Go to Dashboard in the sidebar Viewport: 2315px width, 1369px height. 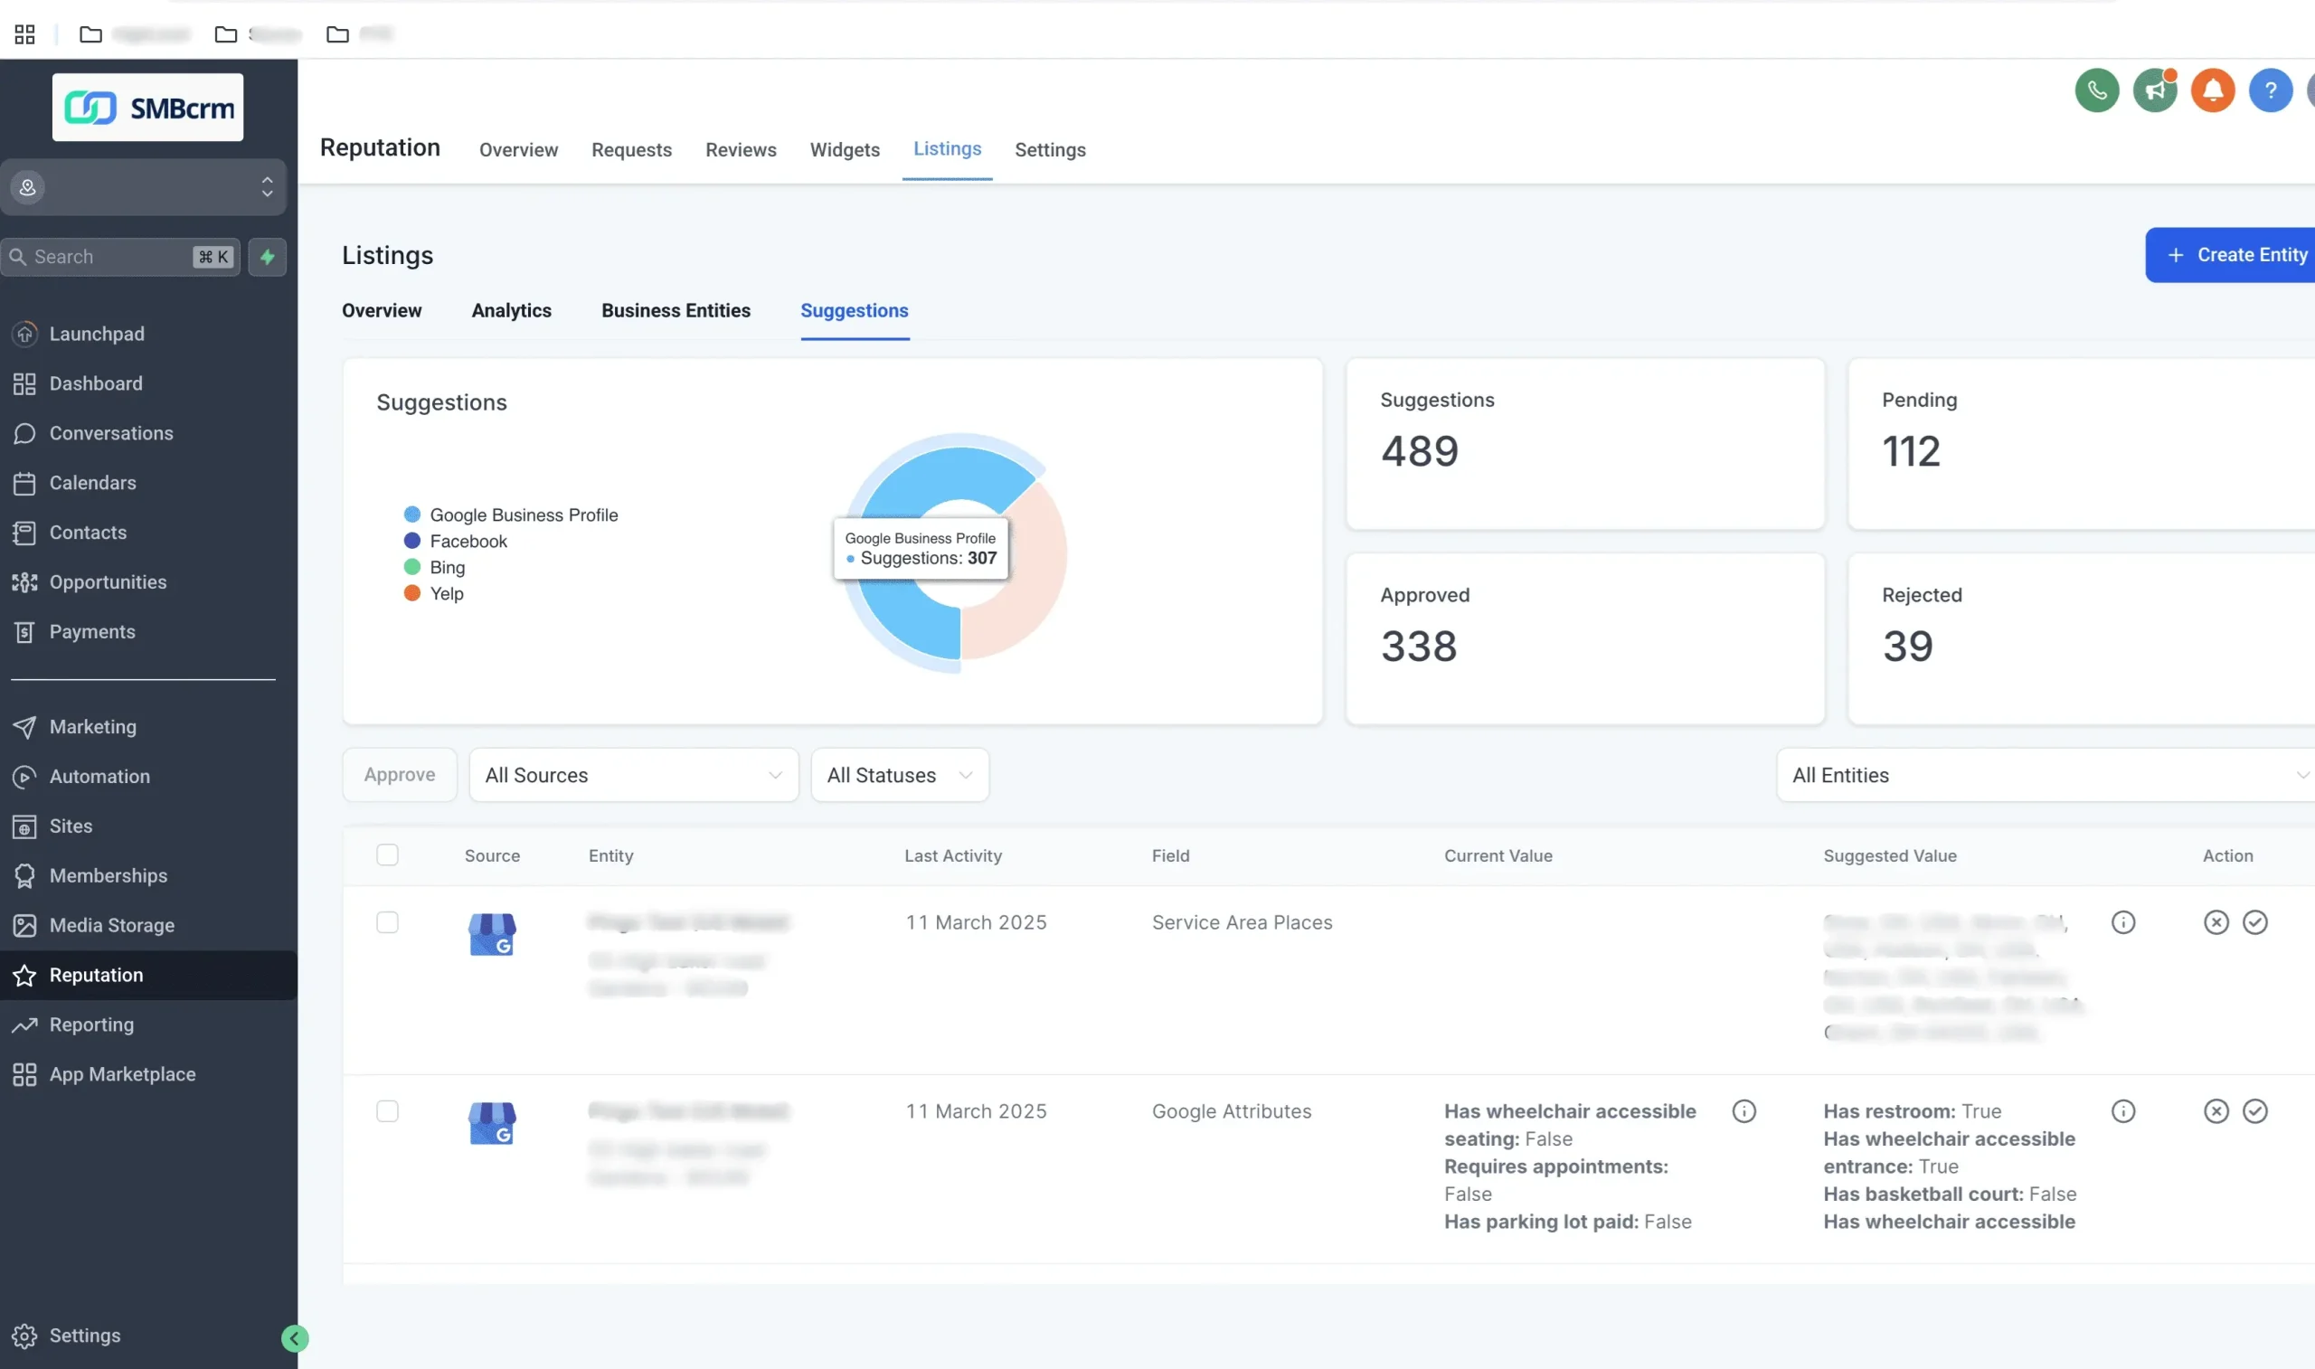(x=96, y=383)
